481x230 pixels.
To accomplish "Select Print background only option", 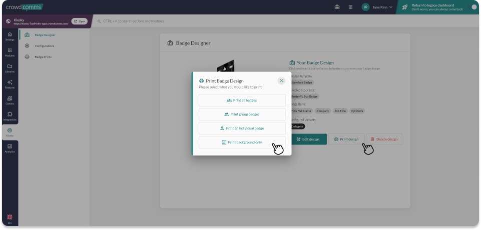I will (x=242, y=142).
